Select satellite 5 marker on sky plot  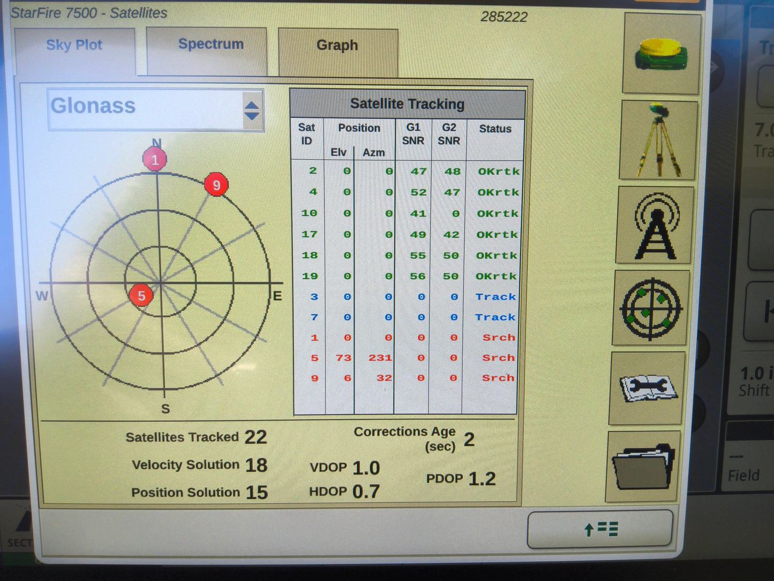coord(141,295)
